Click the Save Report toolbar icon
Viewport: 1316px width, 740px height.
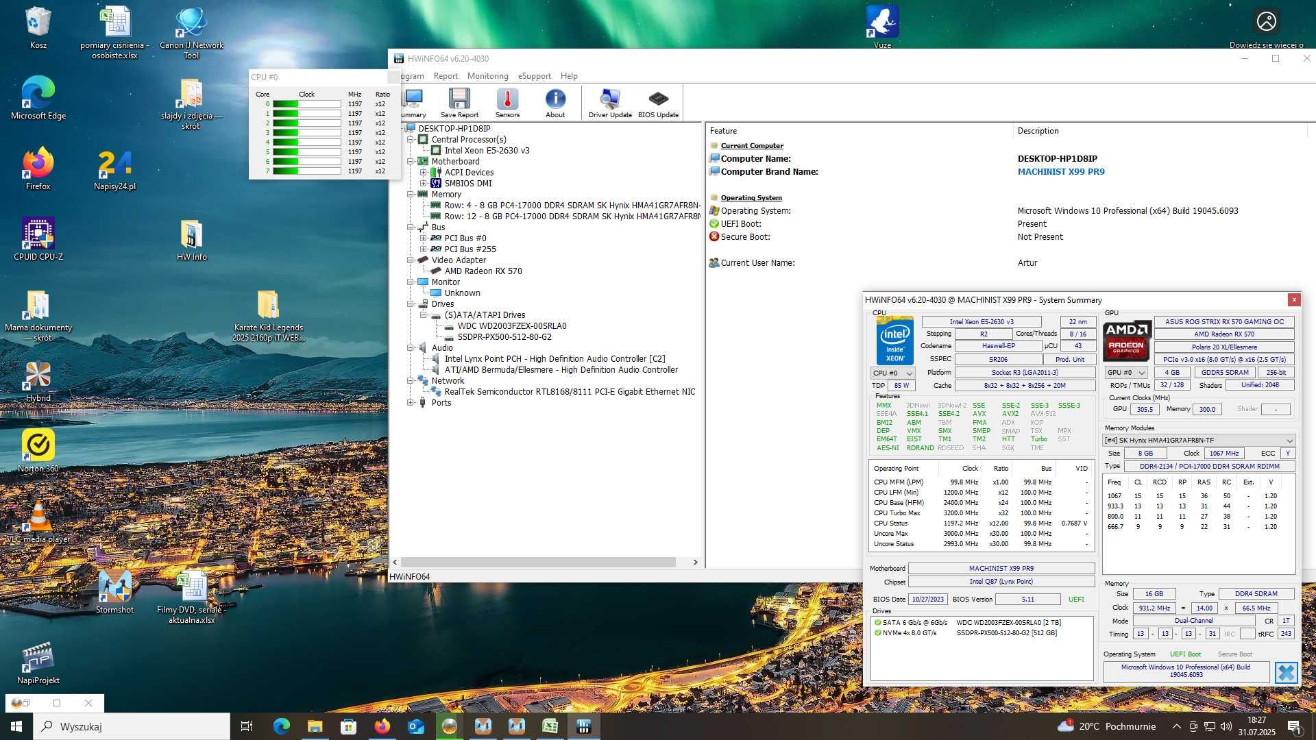459,103
